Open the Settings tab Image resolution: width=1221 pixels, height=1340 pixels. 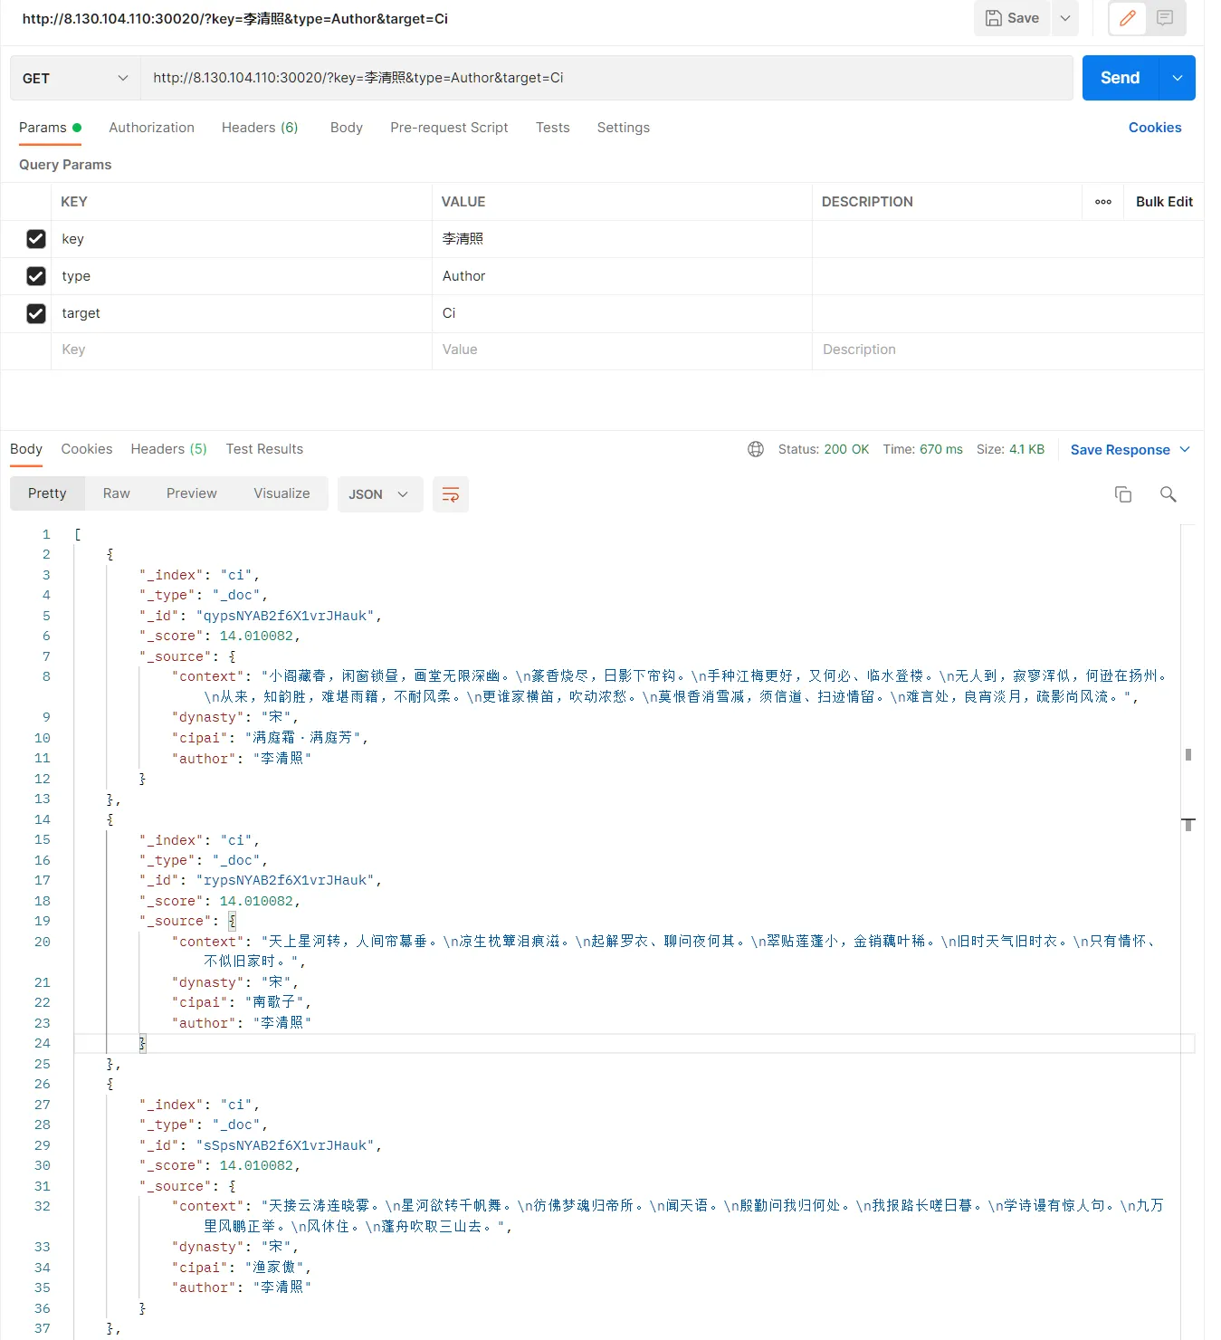(624, 128)
